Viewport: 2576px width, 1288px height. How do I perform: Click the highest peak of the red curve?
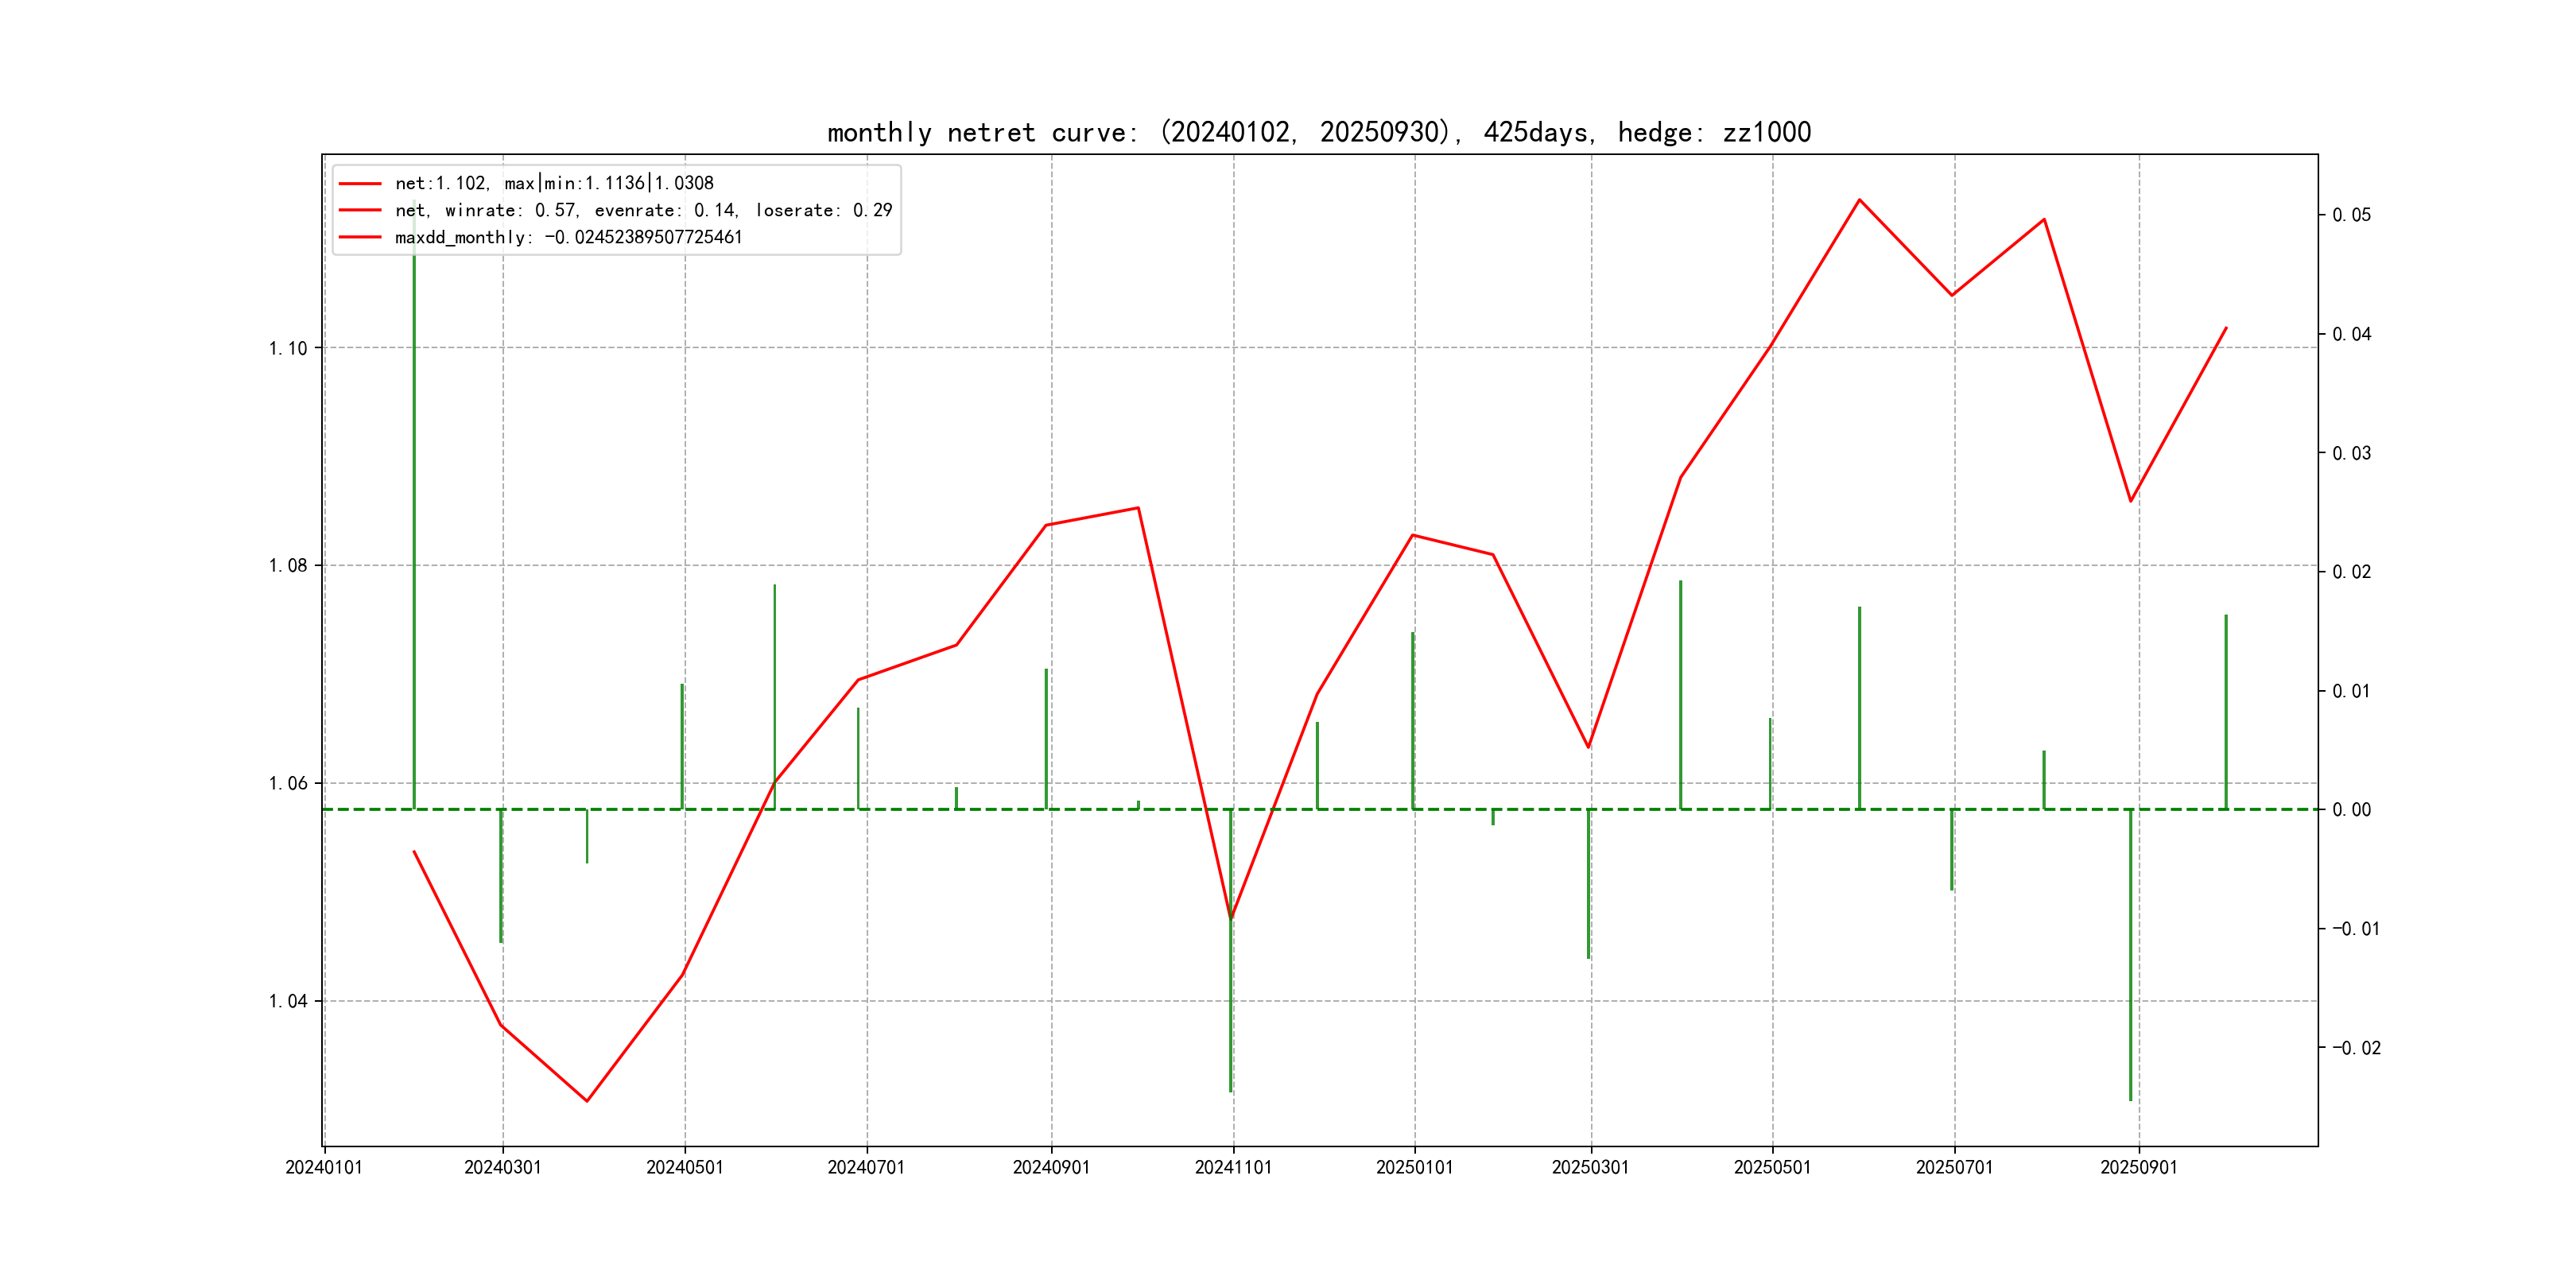pos(1859,200)
